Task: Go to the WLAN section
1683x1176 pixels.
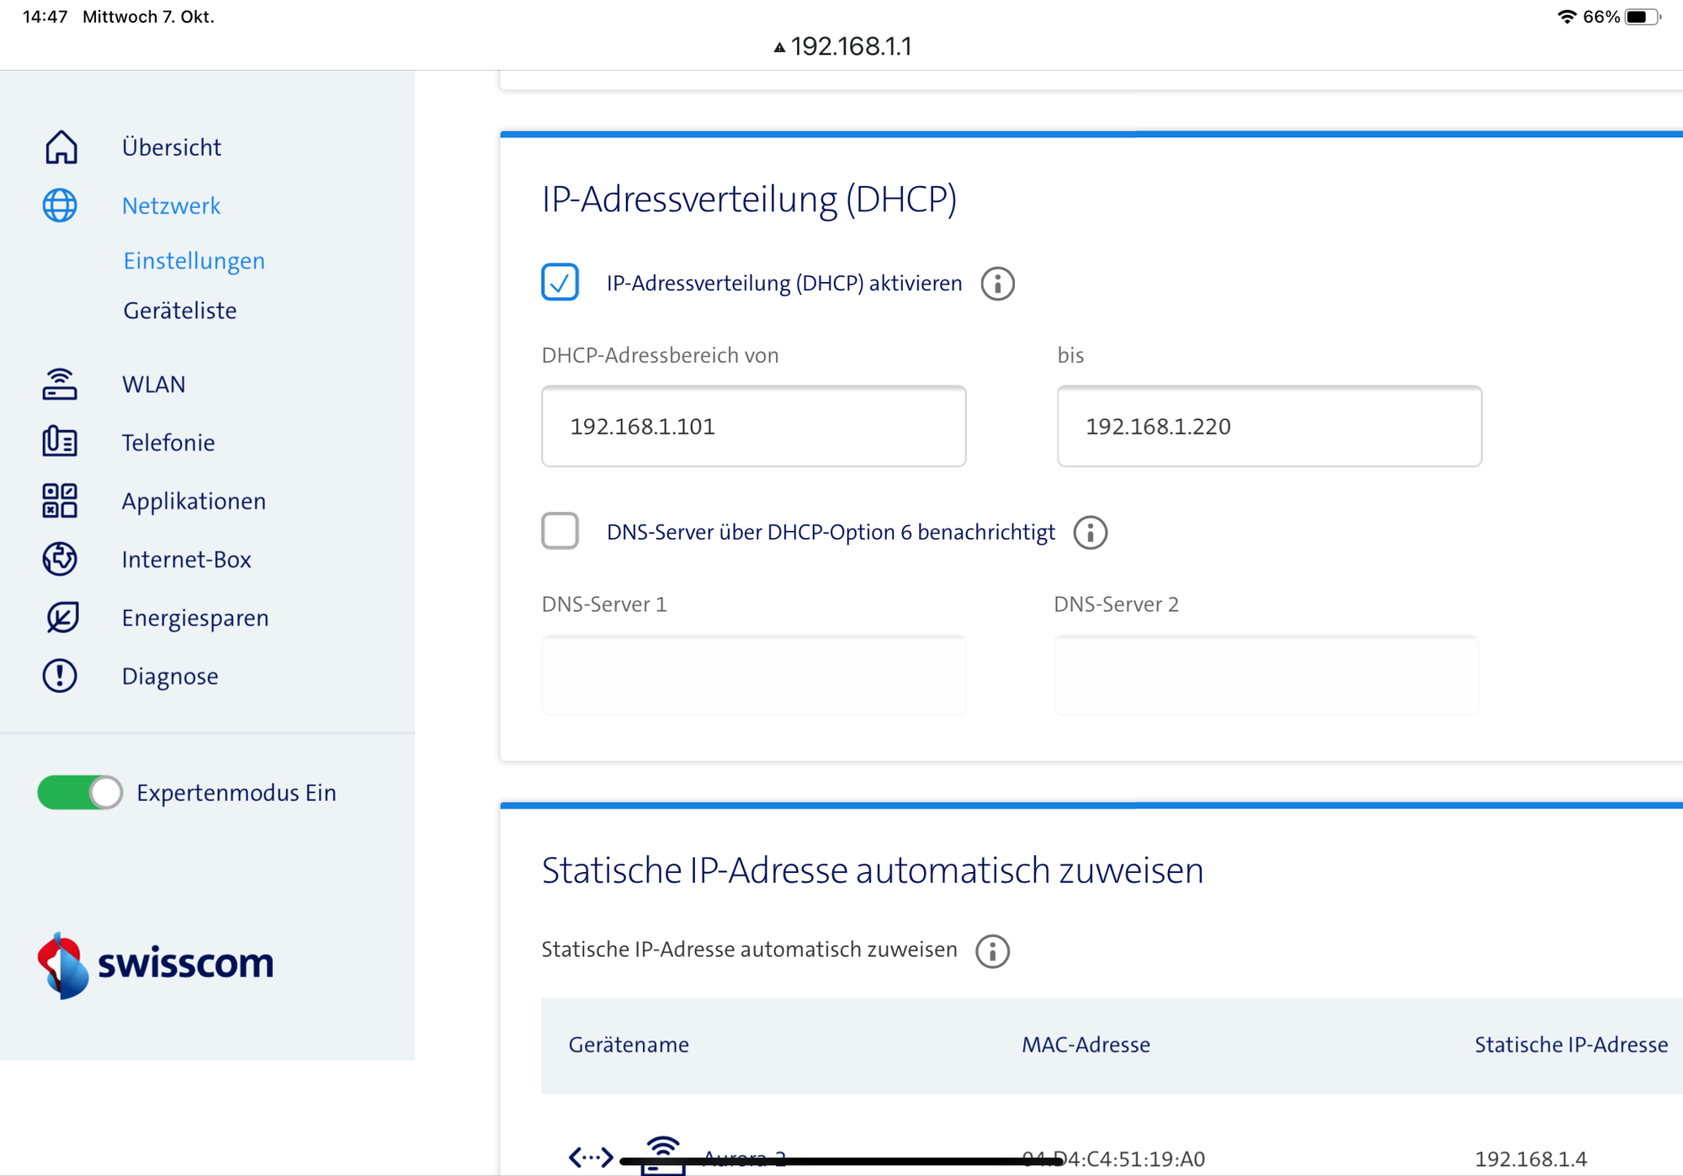Action: (x=154, y=384)
